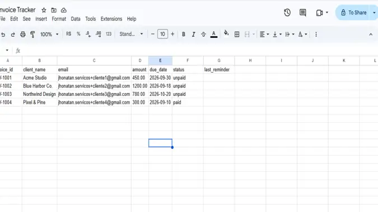Select the 'last_reminder' header cell
The width and height of the screenshot is (378, 212).
219,70
